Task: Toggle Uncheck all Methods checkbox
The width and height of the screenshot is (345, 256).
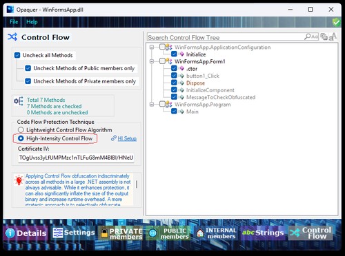Action: [17, 55]
